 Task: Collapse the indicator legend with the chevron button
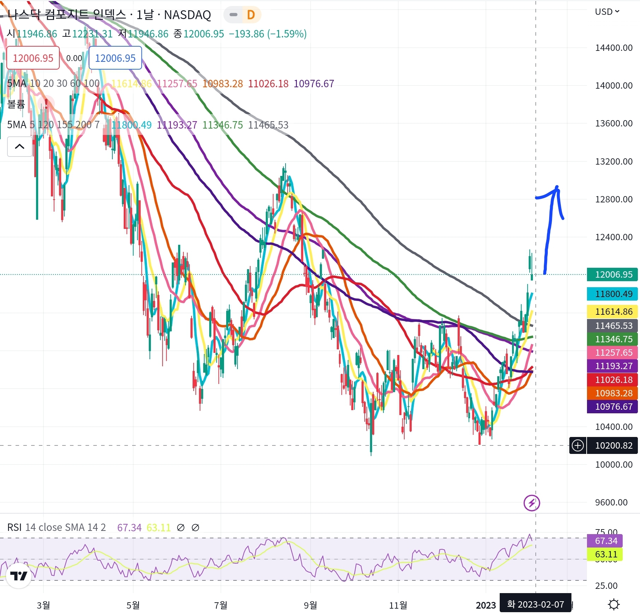[x=20, y=146]
